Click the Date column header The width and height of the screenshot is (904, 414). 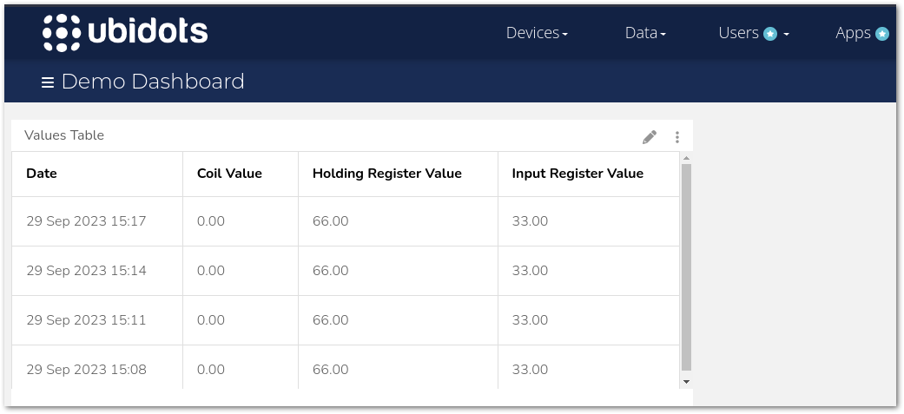click(x=42, y=174)
